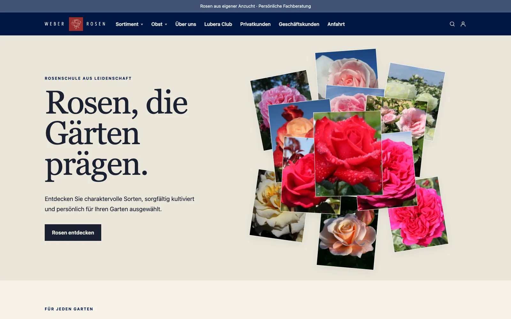Click the red rose logo emblem
The image size is (511, 319).
(76, 24)
